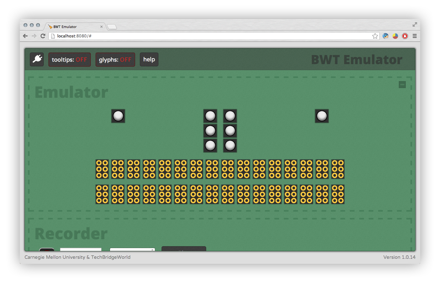Toggle glyphs on

coord(115,59)
